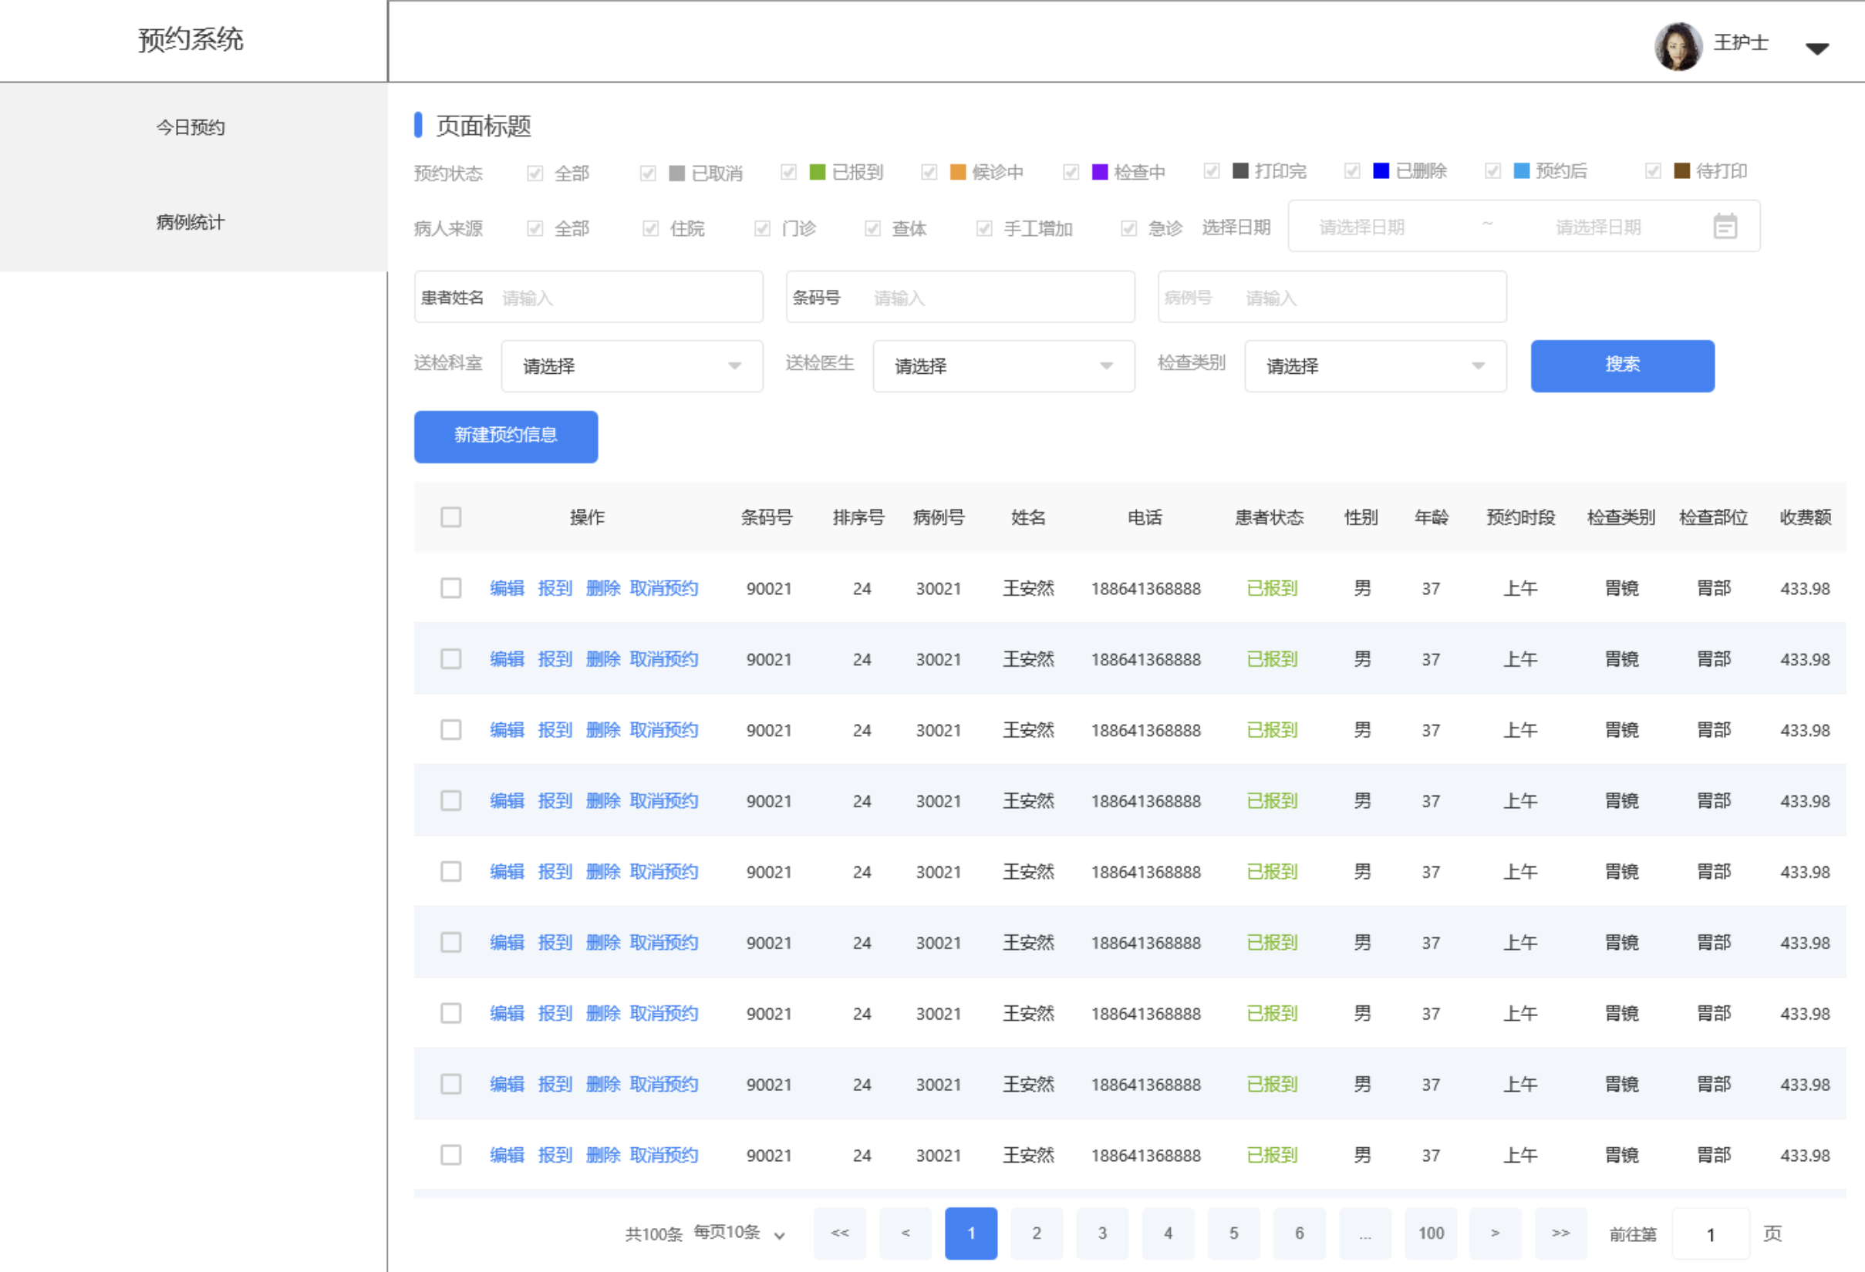Toggle the 打印完 status checkbox

[x=1212, y=171]
